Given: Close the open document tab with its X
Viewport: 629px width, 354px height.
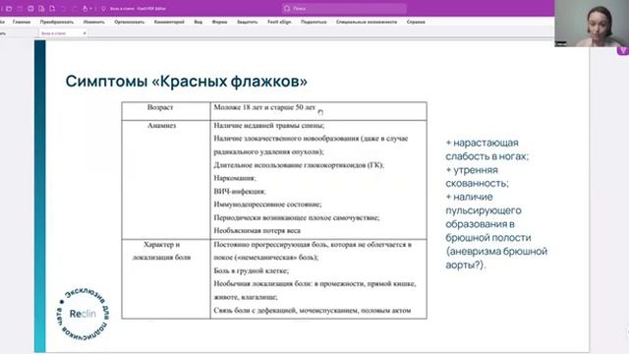Looking at the screenshot, I should pyautogui.click(x=85, y=33).
